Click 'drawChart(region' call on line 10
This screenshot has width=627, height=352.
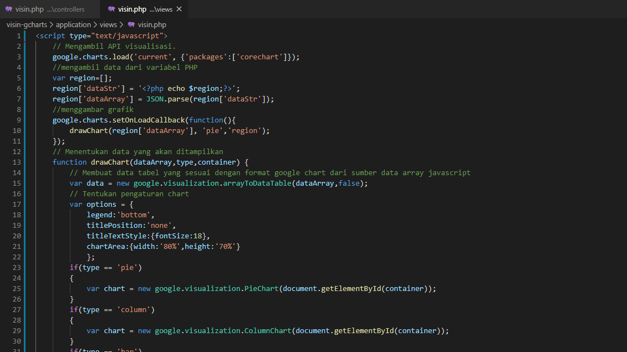tap(104, 130)
